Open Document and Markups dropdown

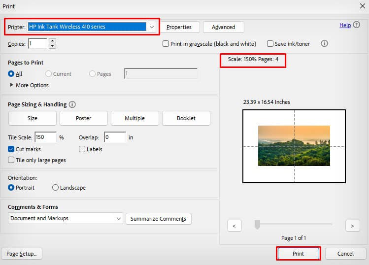tap(66, 218)
